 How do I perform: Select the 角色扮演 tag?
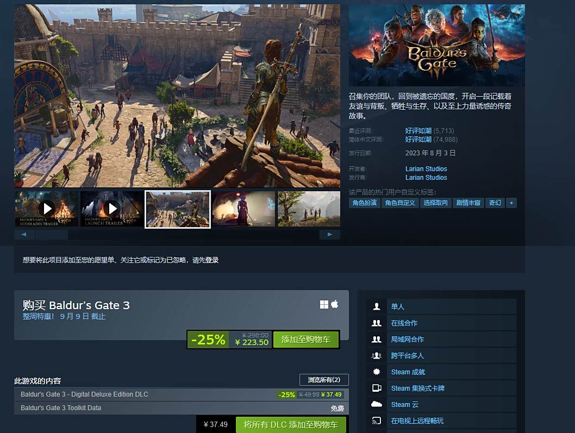[x=365, y=203]
